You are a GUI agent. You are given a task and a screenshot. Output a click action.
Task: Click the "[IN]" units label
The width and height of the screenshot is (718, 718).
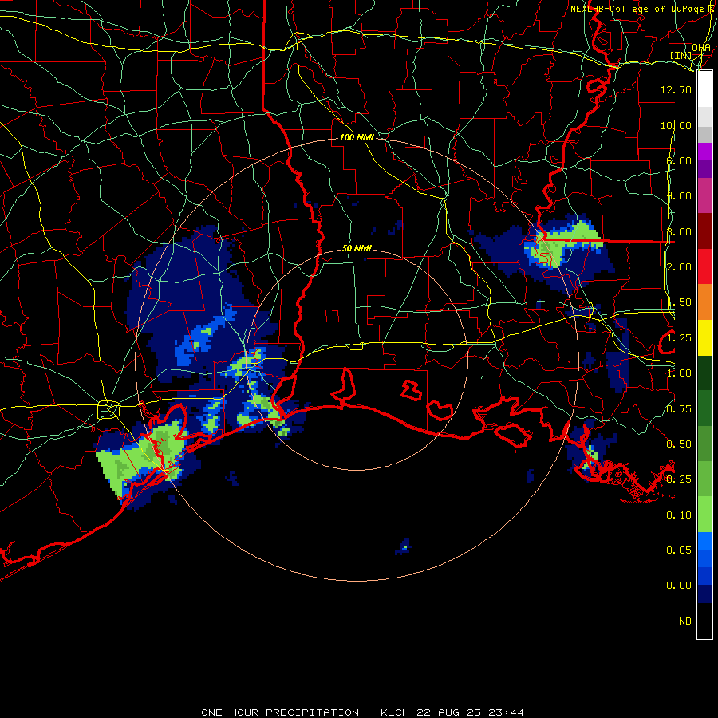click(x=681, y=55)
